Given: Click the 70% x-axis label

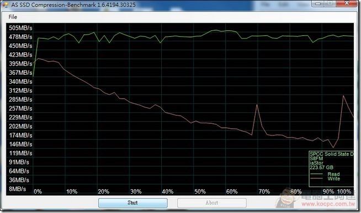Looking at the screenshot, I should tap(264, 192).
